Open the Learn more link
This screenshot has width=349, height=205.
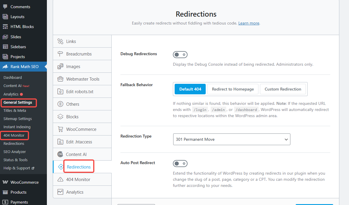pos(248,23)
